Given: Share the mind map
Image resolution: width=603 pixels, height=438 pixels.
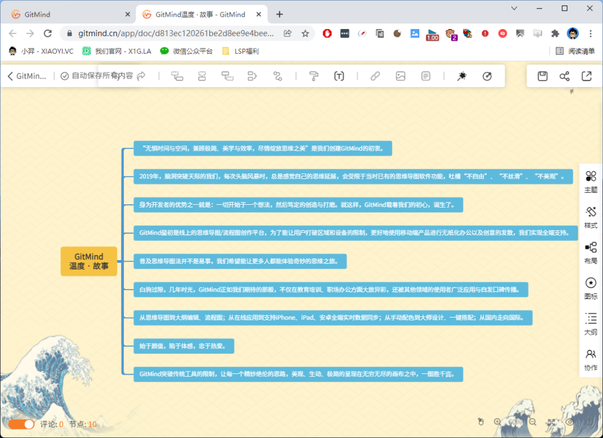Looking at the screenshot, I should [x=564, y=76].
